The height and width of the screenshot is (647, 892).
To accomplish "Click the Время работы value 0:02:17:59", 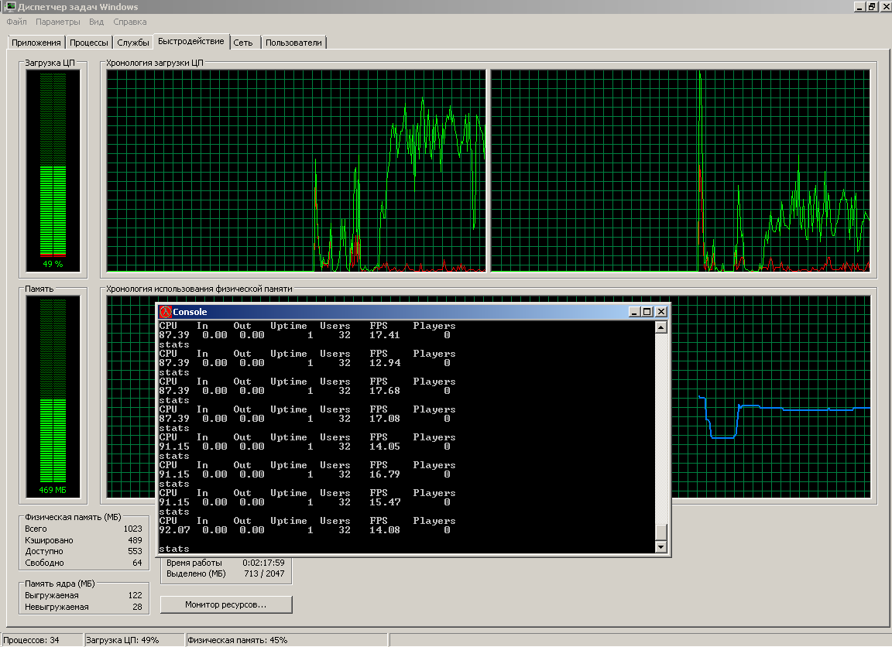I will pos(263,563).
